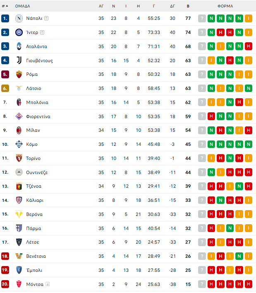Click the Torino bull logo
The width and height of the screenshot is (256, 293).
pos(19,158)
